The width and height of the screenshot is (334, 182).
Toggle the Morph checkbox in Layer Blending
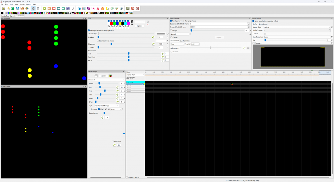171,30
